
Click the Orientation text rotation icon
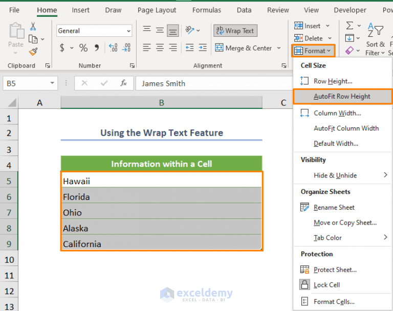(x=190, y=30)
